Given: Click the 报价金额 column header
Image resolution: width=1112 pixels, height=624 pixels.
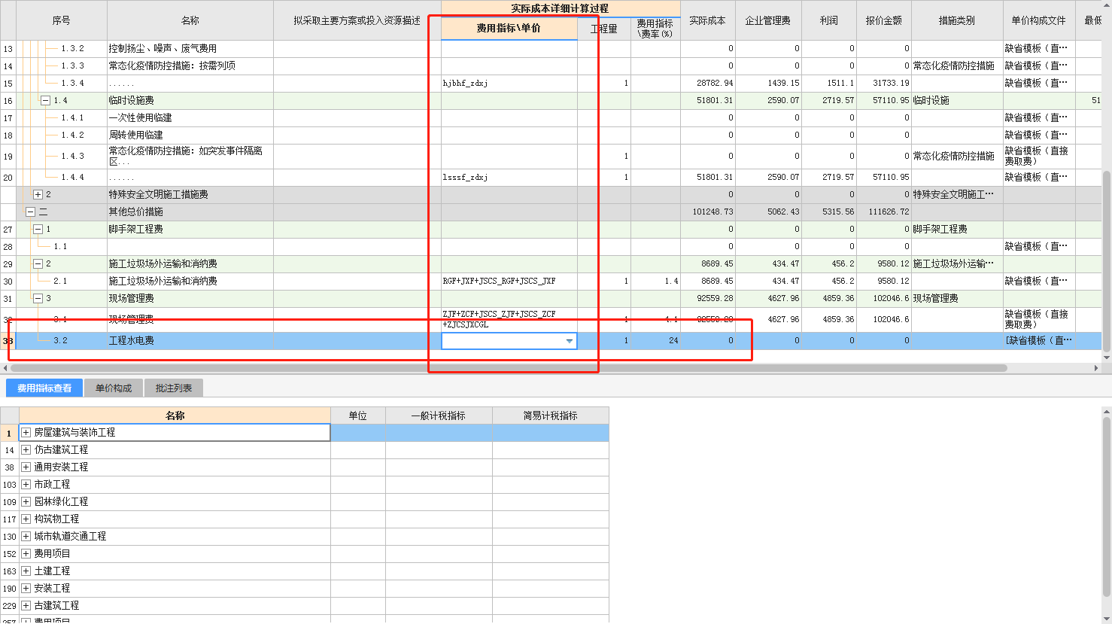Looking at the screenshot, I should pos(884,21).
